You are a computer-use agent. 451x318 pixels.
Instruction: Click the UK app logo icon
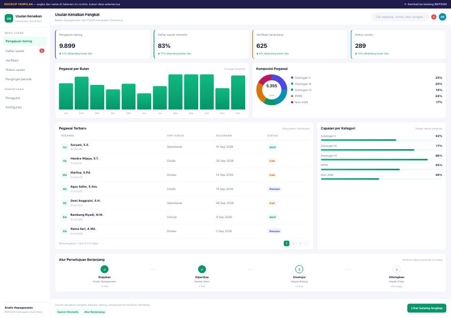(9, 18)
